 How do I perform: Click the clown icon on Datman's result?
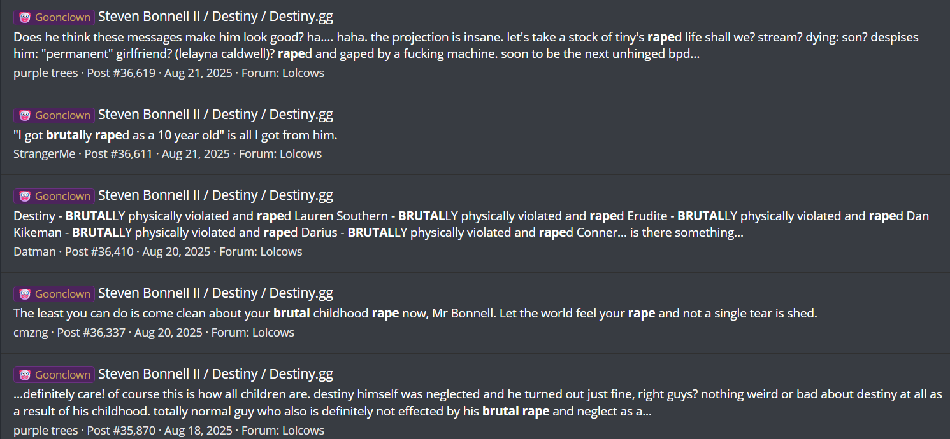pos(25,196)
